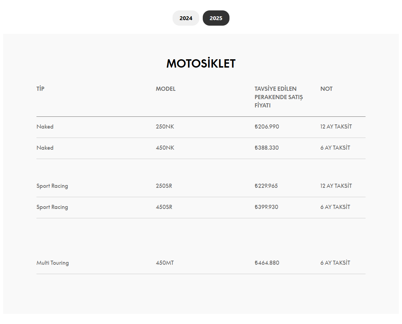Select the 450NK model cell
The height and width of the screenshot is (324, 402).
click(x=165, y=148)
